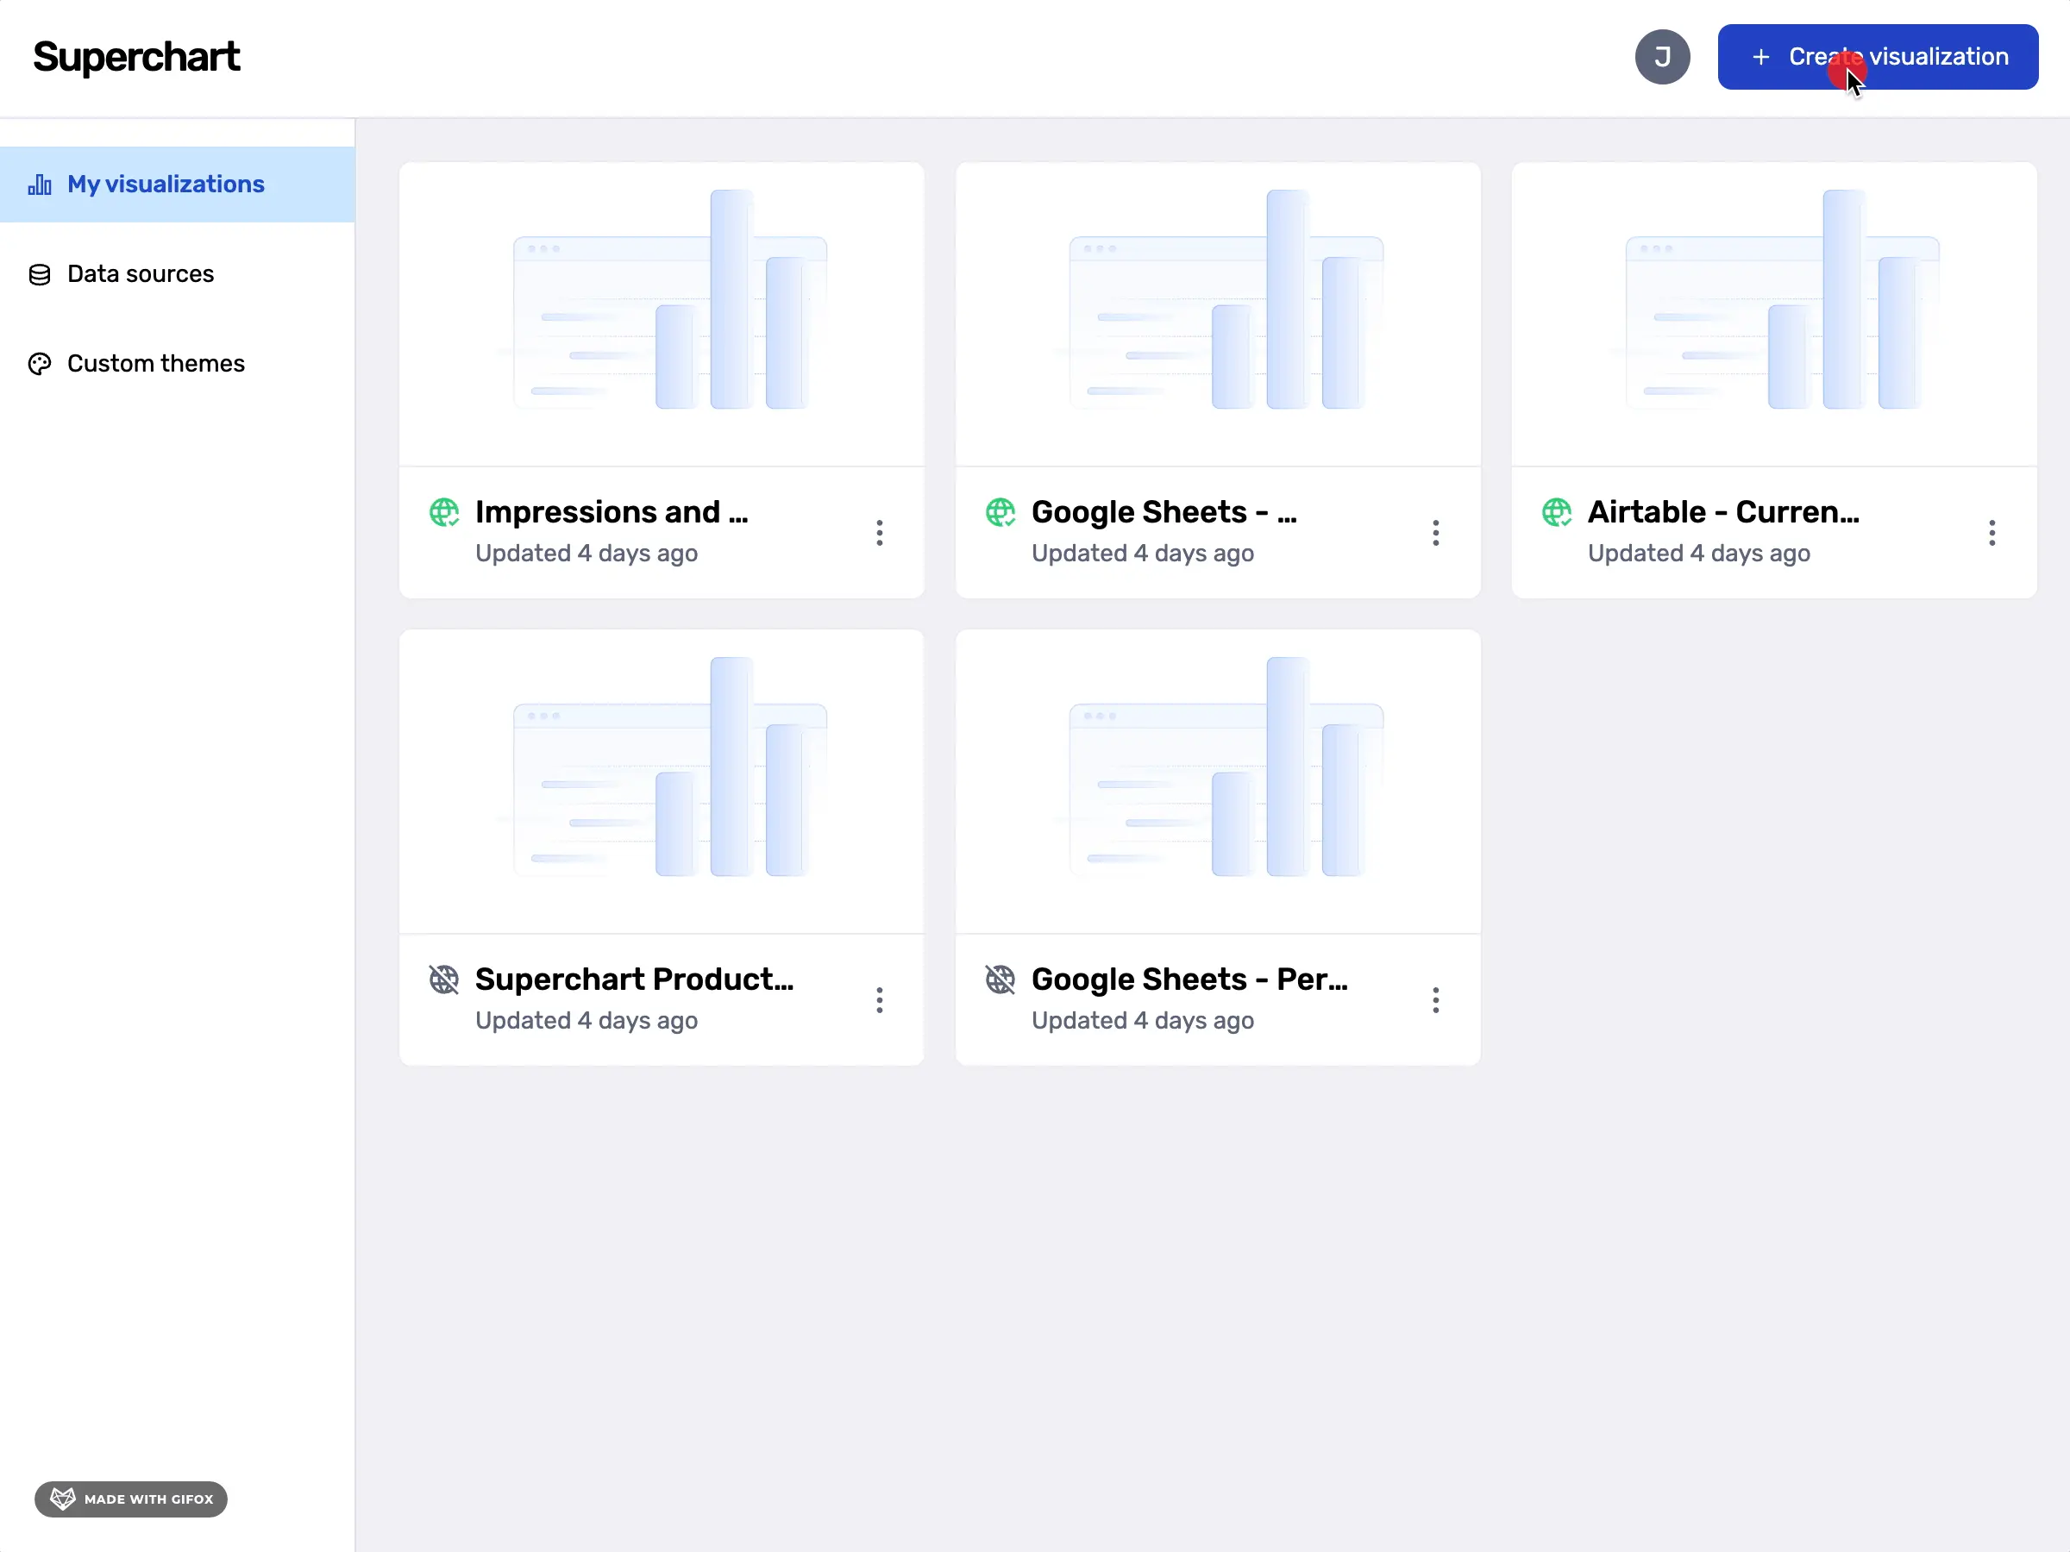Screen dimensions: 2070x1552
Task: Click 'Updated 4 days ago' under Google Sheets - ...
Action: click(1143, 553)
